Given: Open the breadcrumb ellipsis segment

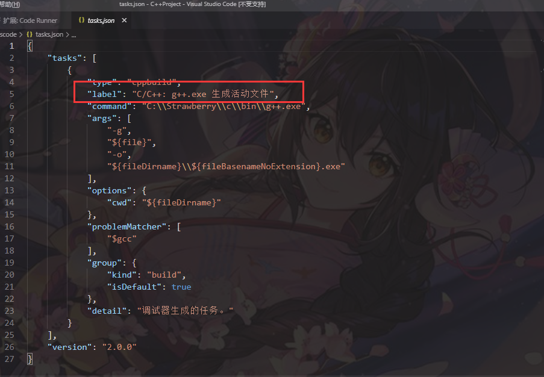Looking at the screenshot, I should [73, 35].
